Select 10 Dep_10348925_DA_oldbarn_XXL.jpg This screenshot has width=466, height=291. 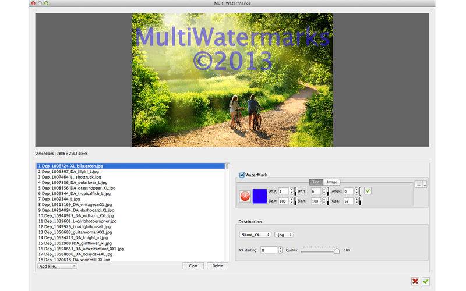tap(130, 215)
